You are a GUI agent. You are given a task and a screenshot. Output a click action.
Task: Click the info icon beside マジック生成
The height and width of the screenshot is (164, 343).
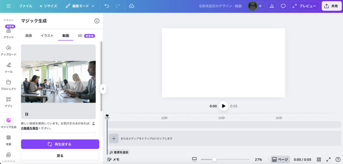(x=97, y=21)
